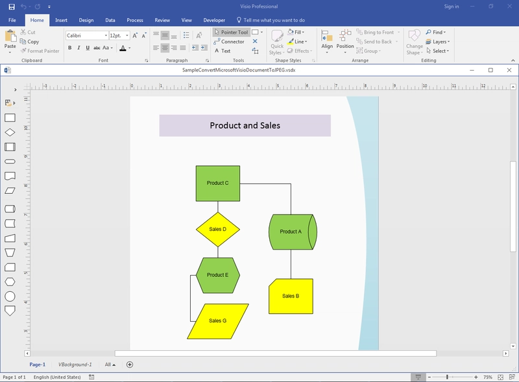Select the circle shape in stencil sidebar
The width and height of the screenshot is (519, 382).
tap(10, 296)
